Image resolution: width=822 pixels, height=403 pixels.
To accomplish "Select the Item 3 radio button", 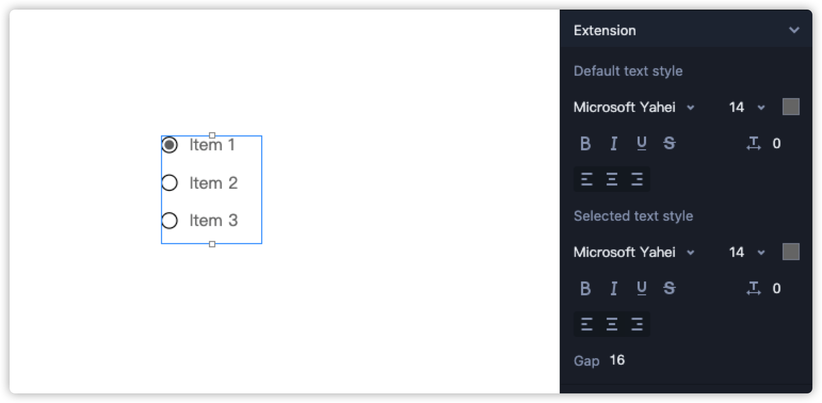I will [170, 220].
